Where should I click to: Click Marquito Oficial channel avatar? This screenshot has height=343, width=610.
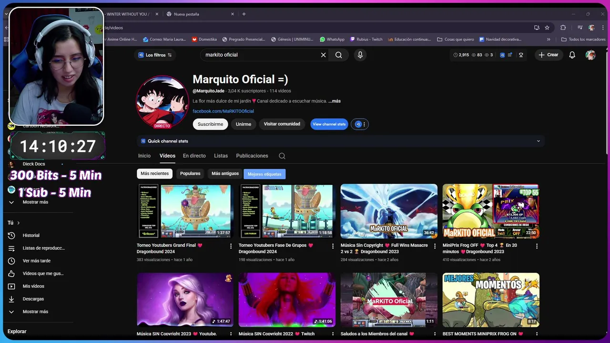tap(162, 102)
